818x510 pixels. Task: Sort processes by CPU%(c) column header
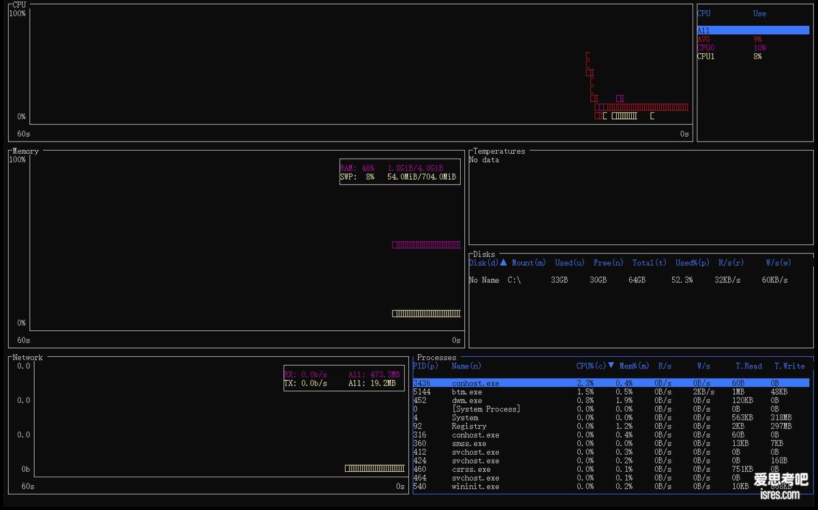click(595, 366)
